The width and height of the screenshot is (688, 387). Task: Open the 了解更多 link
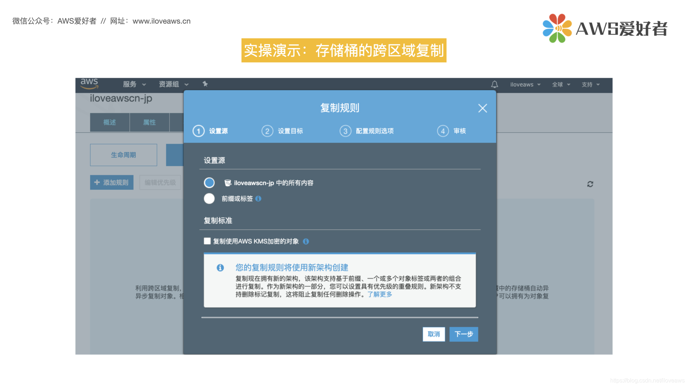pyautogui.click(x=380, y=294)
